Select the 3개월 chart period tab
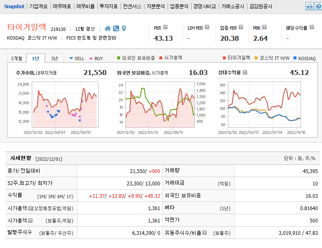Viewport: 322px width, 248px height. click(17, 58)
